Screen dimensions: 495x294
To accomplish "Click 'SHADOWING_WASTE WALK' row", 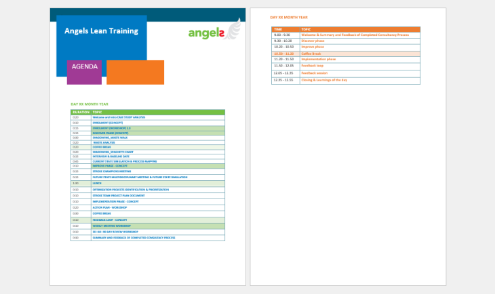I will click(x=148, y=138).
